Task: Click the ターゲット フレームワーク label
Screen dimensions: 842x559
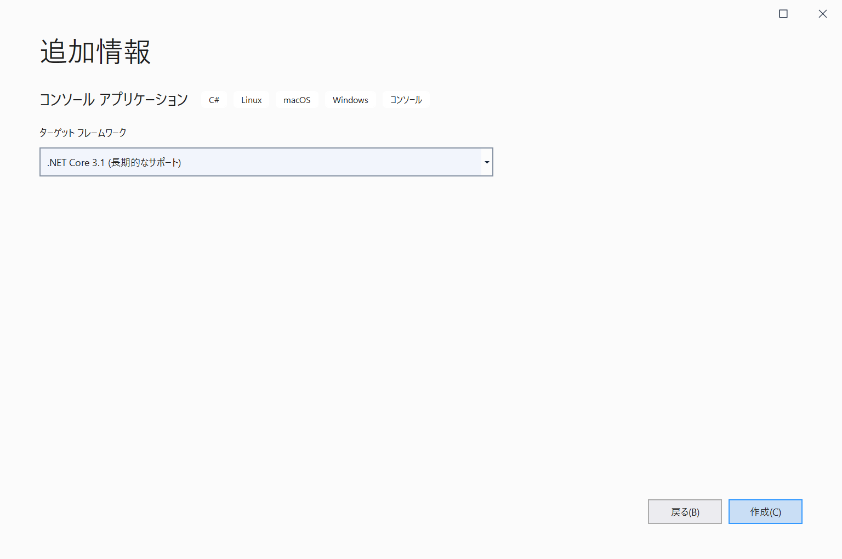Action: click(83, 133)
